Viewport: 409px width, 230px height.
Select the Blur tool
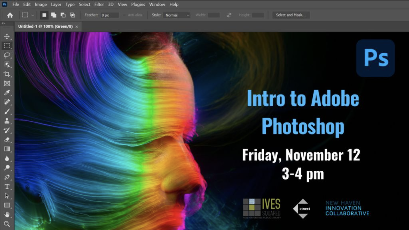7,158
